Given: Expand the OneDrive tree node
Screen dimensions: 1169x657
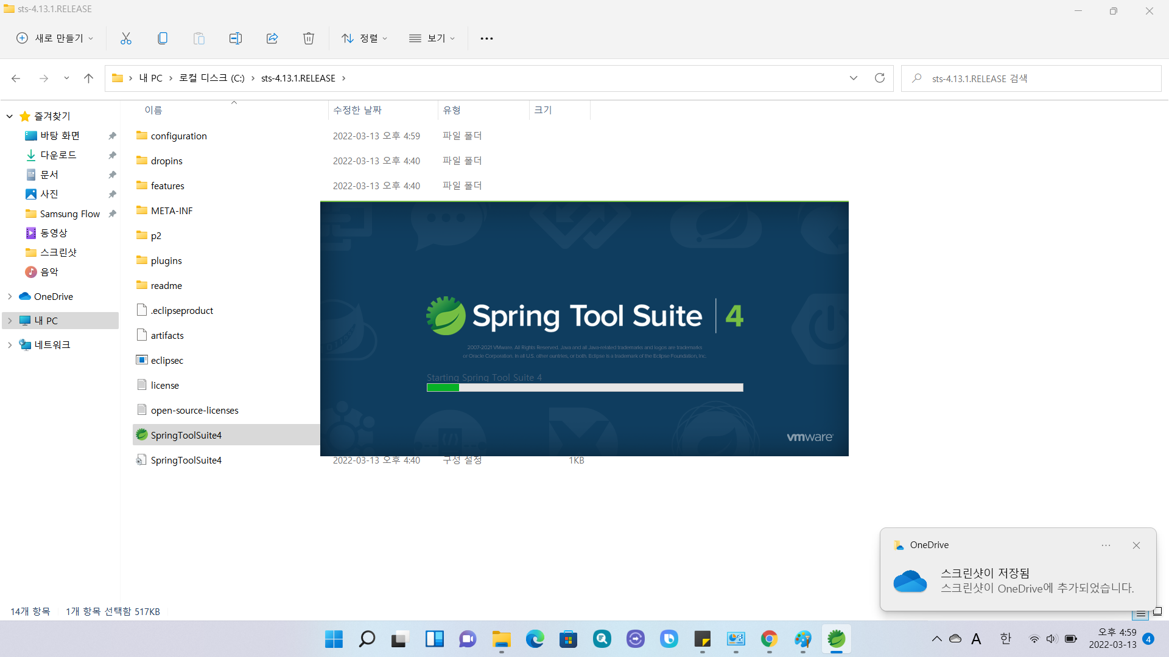Looking at the screenshot, I should click(10, 296).
